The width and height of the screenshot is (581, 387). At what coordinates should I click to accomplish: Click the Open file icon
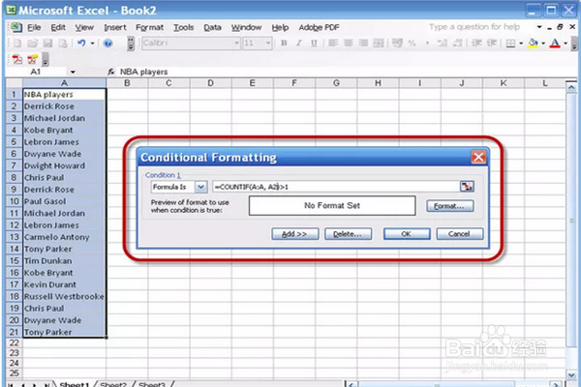click(x=32, y=44)
